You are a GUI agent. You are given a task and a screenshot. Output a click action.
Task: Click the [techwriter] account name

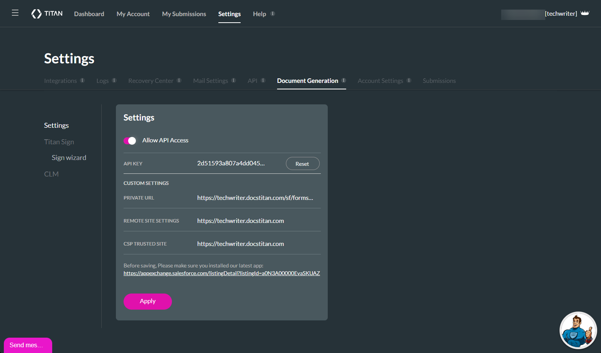click(561, 13)
